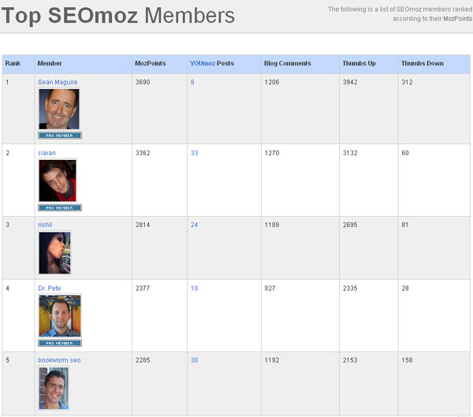Click Dr. Pete's PRO MEMBER badge
Image resolution: width=473 pixels, height=417 pixels.
(x=59, y=344)
